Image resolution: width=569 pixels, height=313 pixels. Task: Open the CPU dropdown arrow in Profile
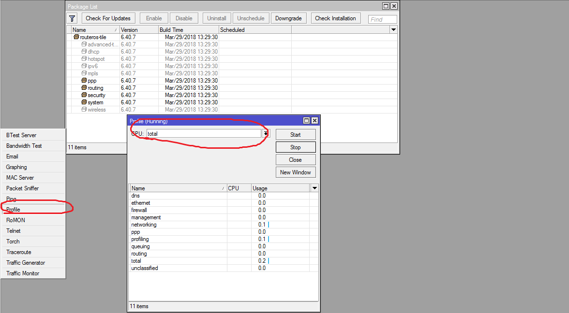click(266, 134)
